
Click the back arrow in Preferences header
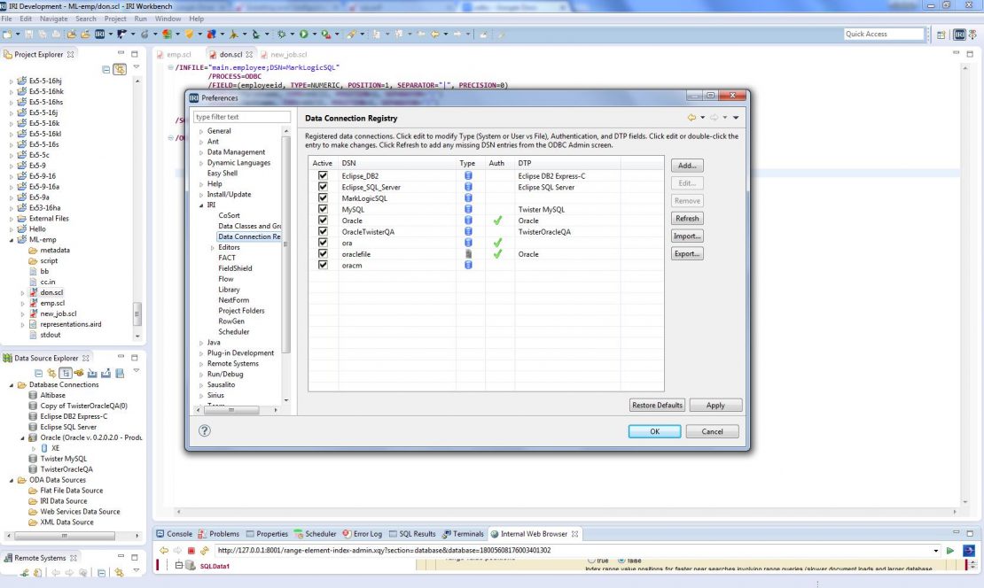pyautogui.click(x=691, y=117)
